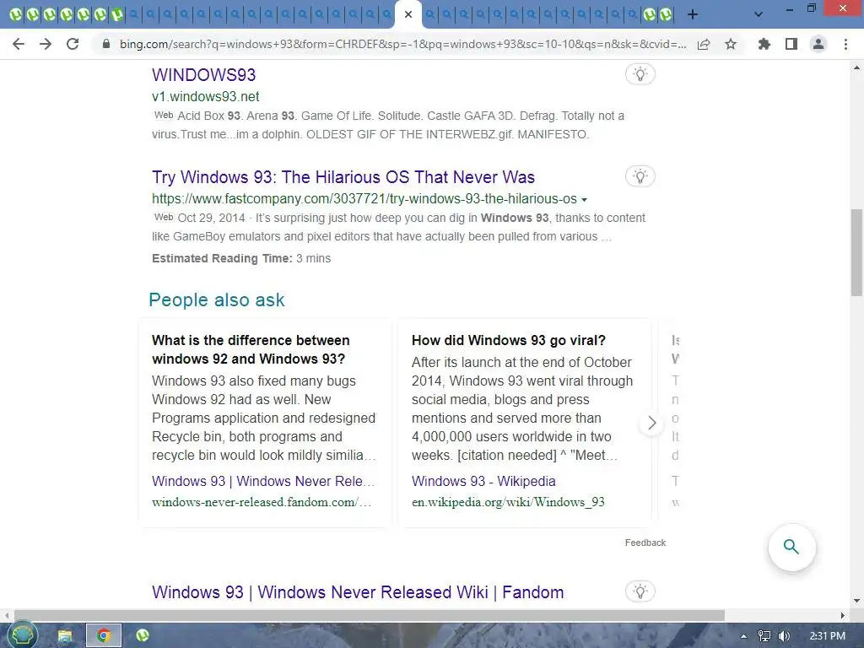Open the "difference between windows 92 and Windows 93" question
The width and height of the screenshot is (864, 648).
(x=251, y=349)
